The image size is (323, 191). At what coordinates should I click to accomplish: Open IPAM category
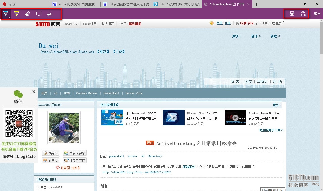tap(67, 93)
